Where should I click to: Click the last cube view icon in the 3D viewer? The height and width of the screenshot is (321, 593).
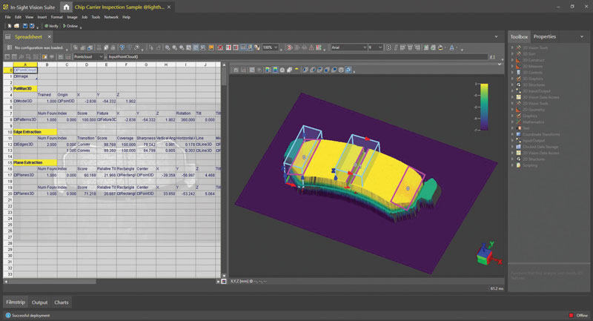(x=348, y=70)
